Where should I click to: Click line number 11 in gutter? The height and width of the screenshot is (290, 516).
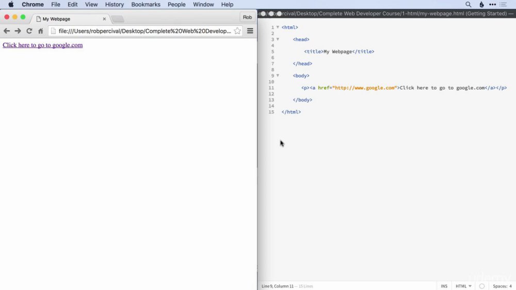pos(271,88)
